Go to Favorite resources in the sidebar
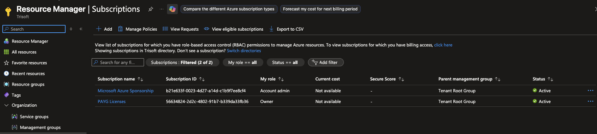The width and height of the screenshot is (597, 134). [29, 63]
